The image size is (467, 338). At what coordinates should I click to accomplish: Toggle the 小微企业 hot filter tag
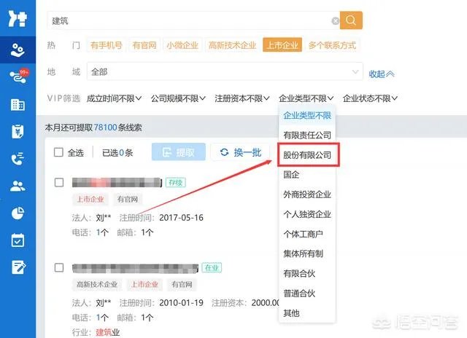click(x=182, y=45)
